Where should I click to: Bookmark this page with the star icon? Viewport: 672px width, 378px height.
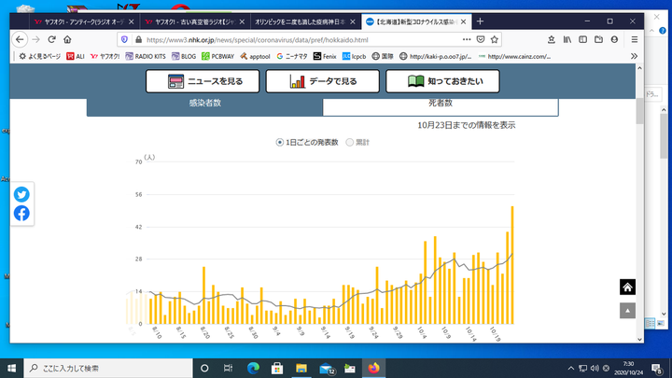(497, 39)
